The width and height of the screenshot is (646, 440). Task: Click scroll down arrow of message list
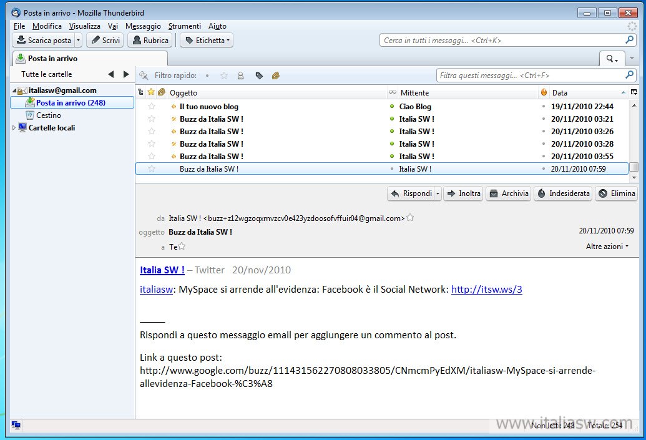coord(634,178)
